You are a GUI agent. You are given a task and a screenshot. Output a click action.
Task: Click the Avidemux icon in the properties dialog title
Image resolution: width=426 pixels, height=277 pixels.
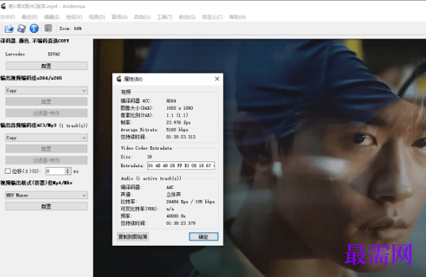pos(119,79)
